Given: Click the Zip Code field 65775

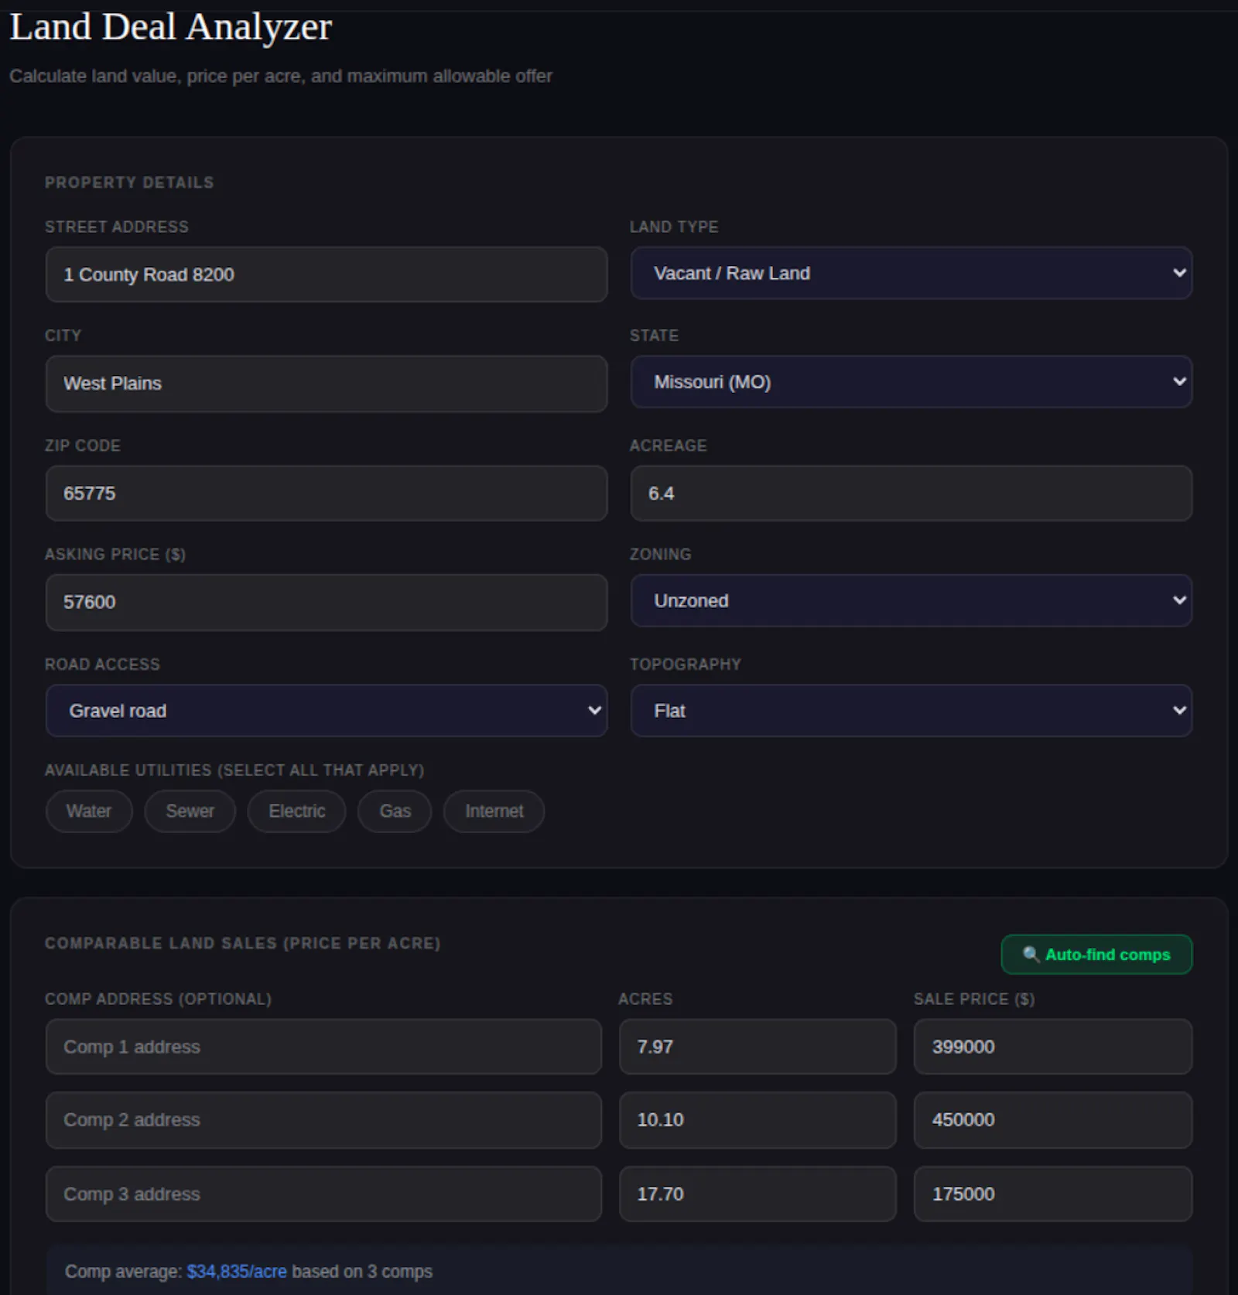Looking at the screenshot, I should (x=326, y=493).
